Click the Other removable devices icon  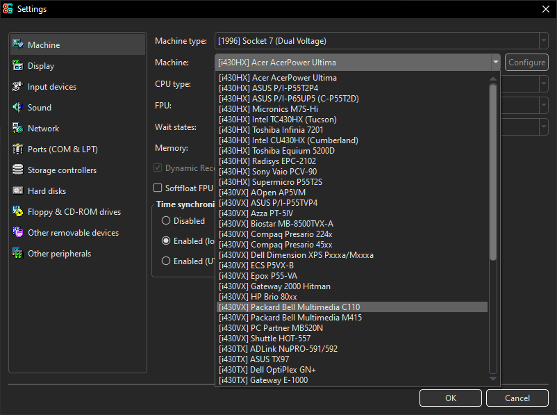point(18,232)
